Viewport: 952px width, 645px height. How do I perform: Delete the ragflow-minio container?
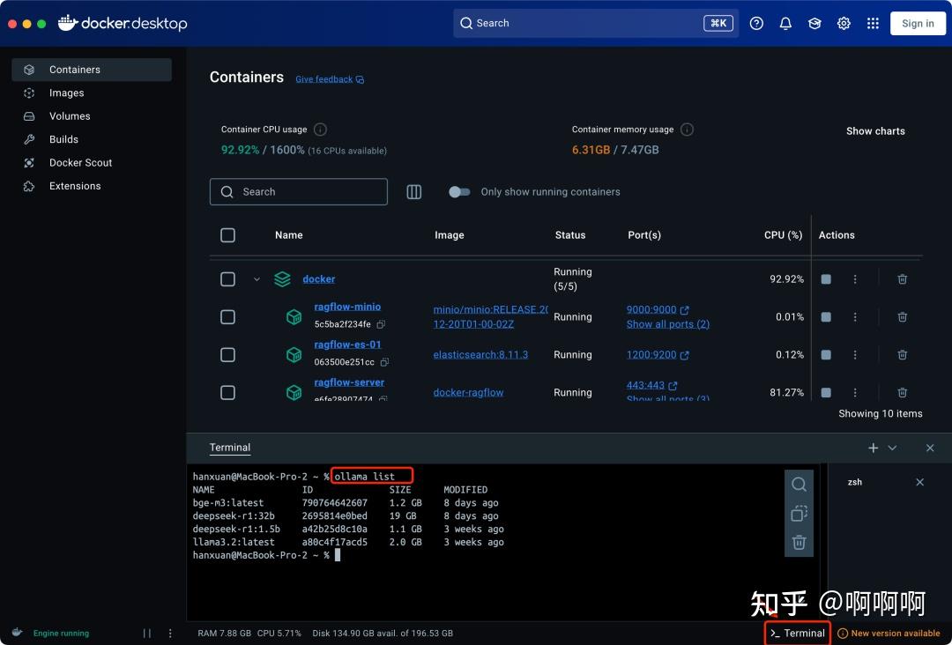coord(903,316)
